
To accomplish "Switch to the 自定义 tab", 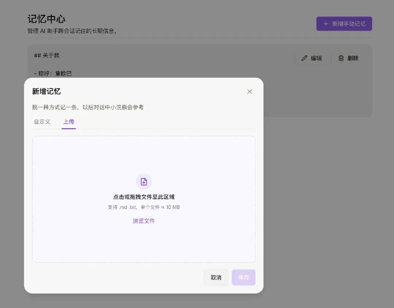I will click(x=42, y=122).
